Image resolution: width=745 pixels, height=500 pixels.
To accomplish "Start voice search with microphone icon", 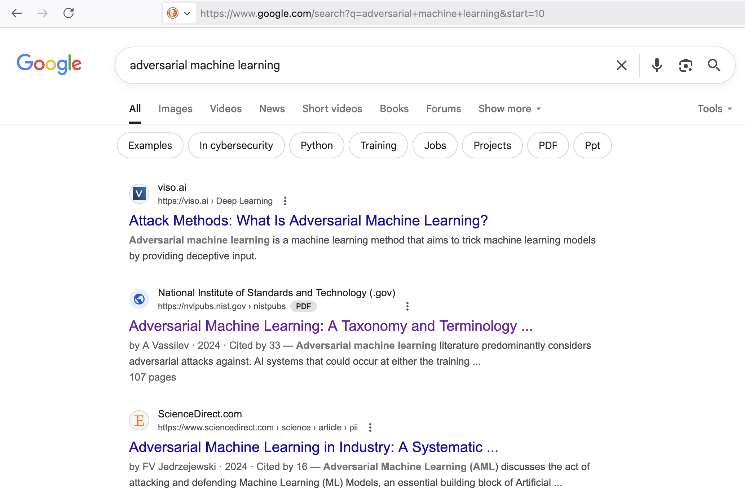I will point(657,65).
